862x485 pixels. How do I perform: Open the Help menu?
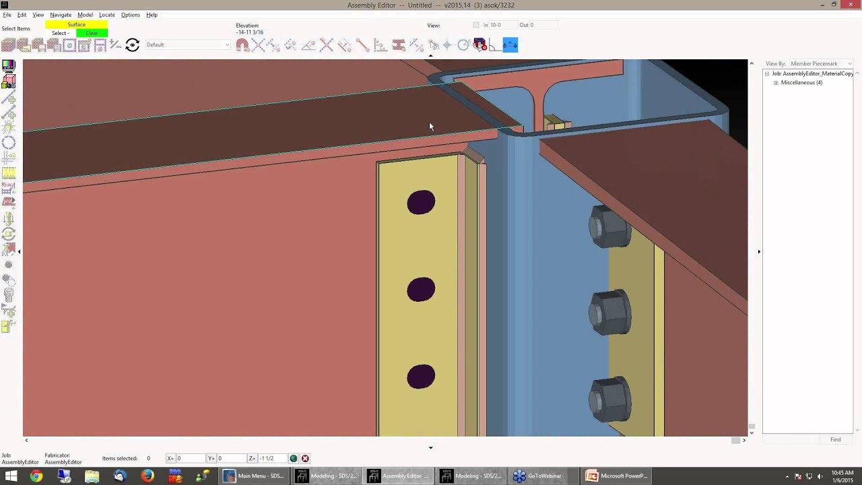click(152, 15)
